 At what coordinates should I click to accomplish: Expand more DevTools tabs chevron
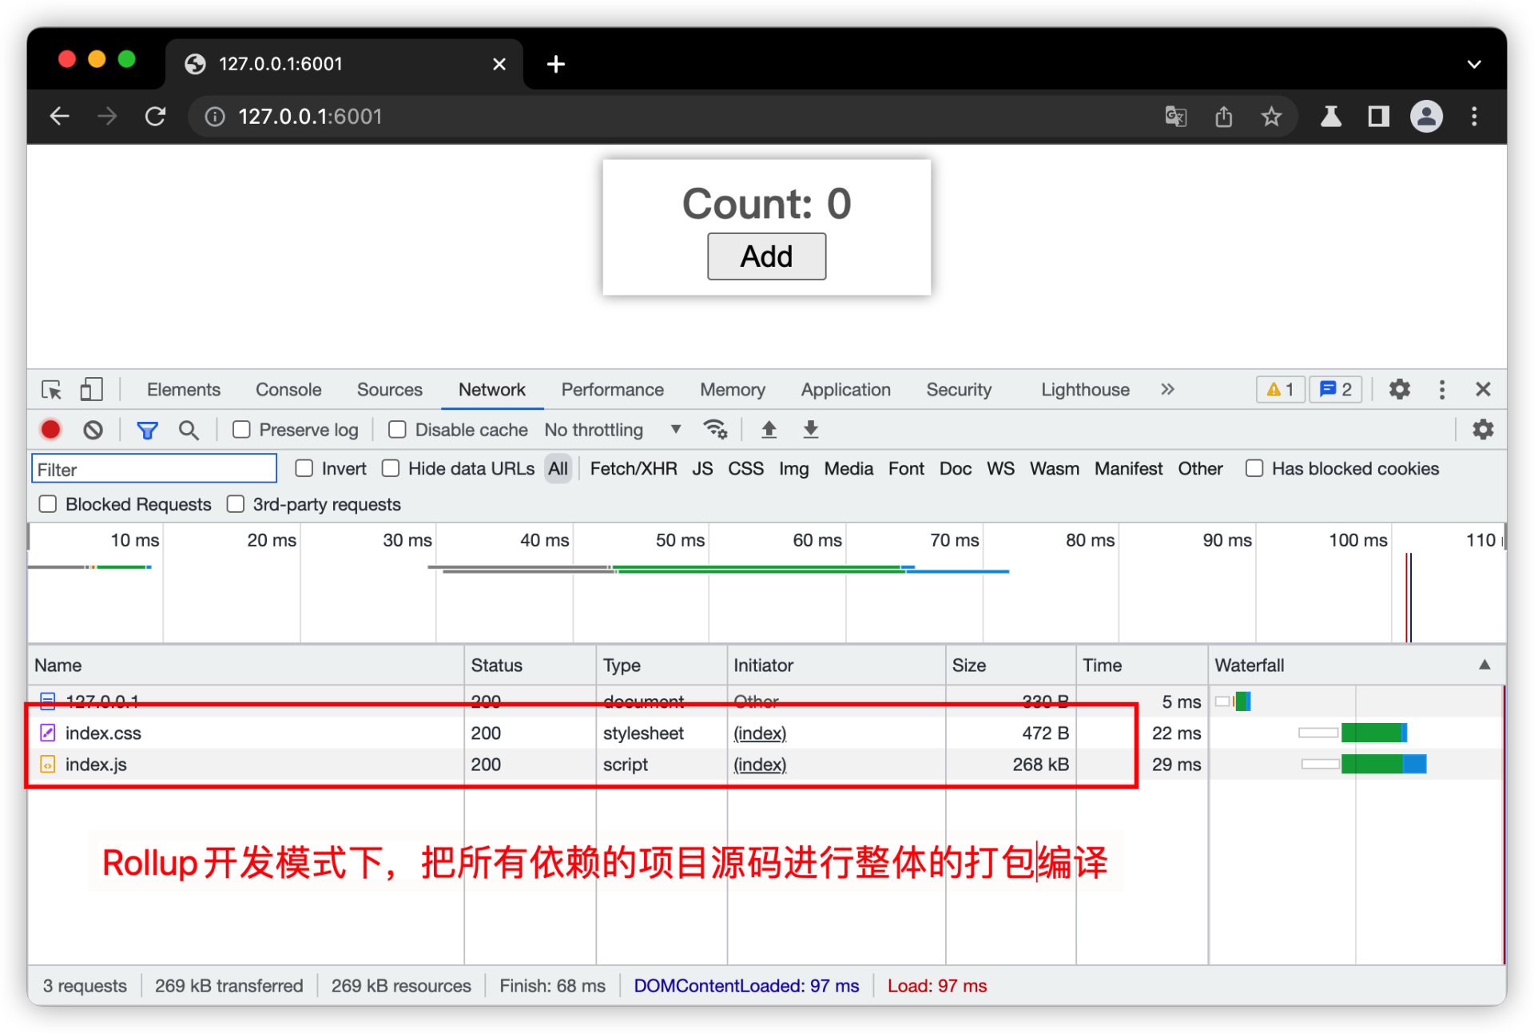coord(1167,390)
